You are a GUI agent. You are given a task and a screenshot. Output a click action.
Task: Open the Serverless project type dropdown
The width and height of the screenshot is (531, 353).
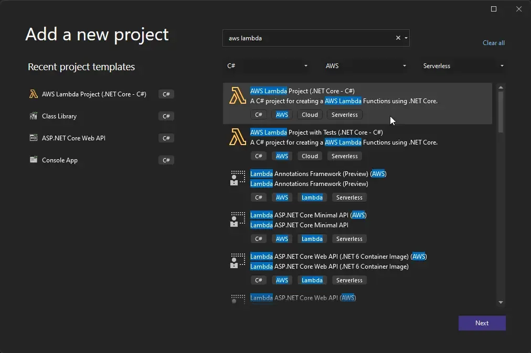(502, 65)
